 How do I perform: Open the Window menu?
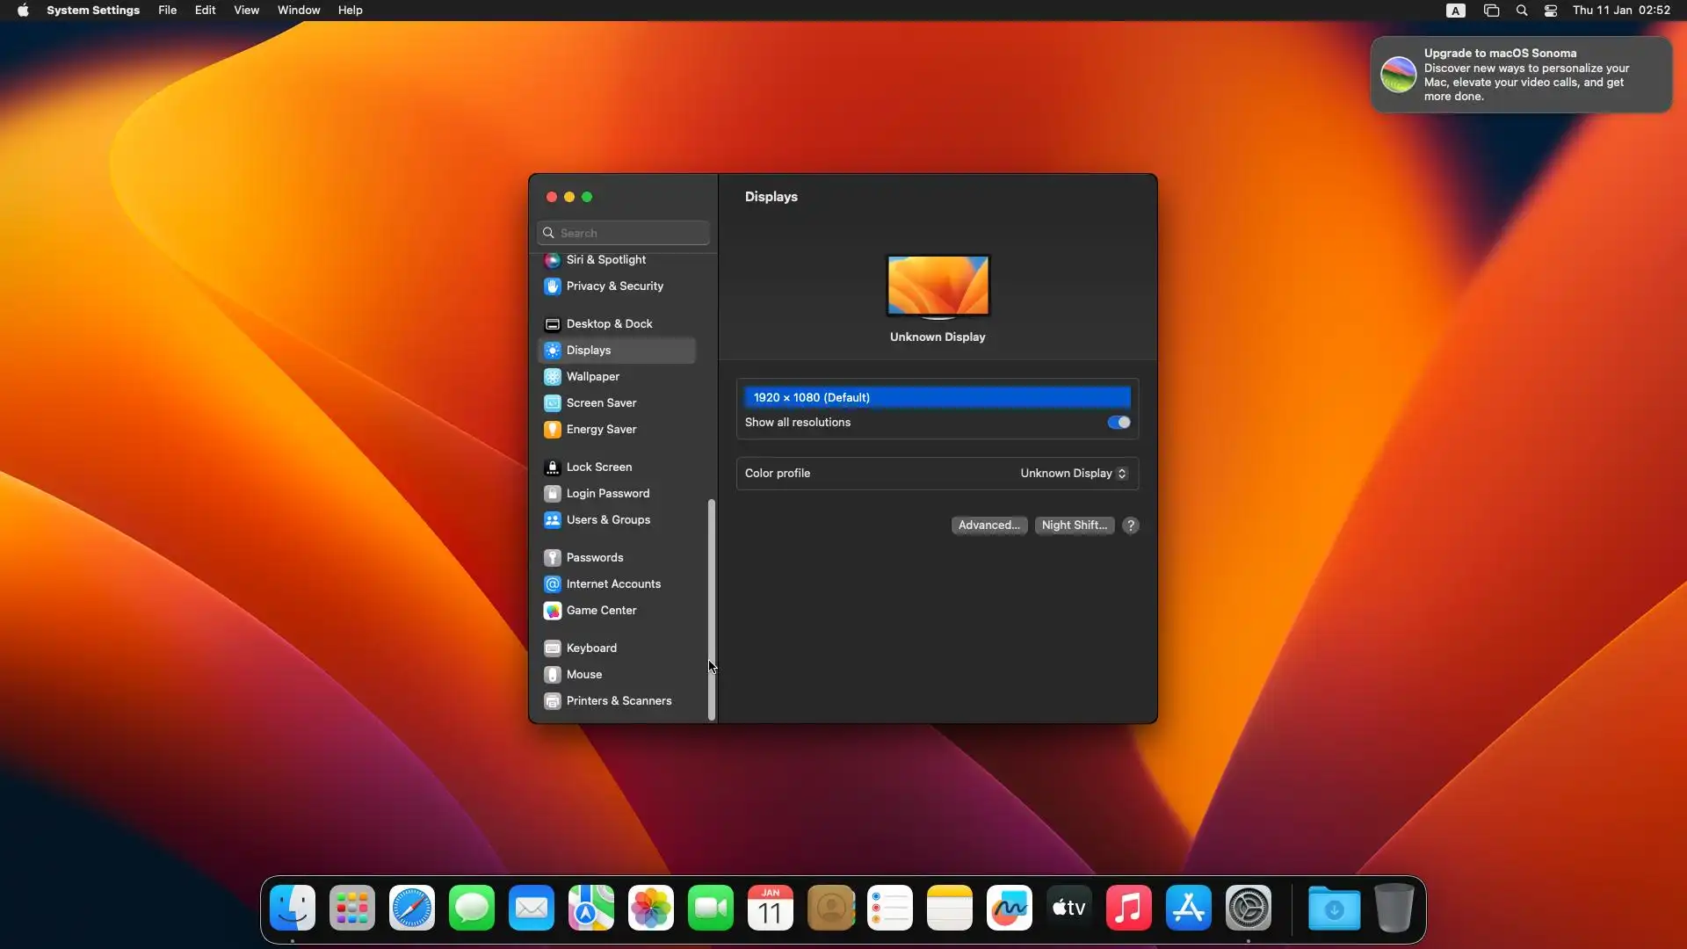pos(299,11)
